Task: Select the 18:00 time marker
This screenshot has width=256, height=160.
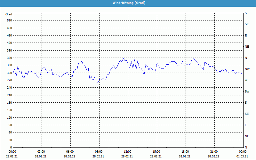Action: tap(185, 152)
